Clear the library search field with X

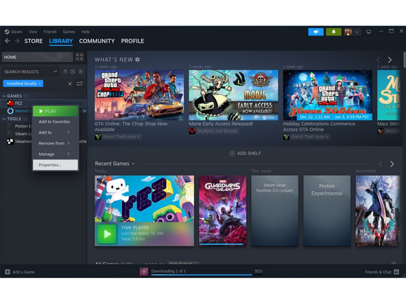click(x=70, y=84)
